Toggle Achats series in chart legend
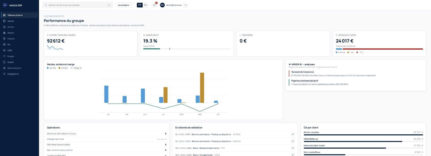The image size is (431, 156). (x=63, y=68)
